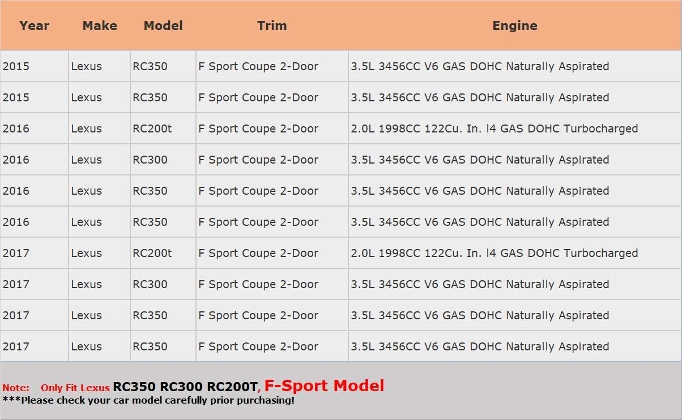Screen dimensions: 682x420
Task: Click the Make column header
Action: (100, 25)
